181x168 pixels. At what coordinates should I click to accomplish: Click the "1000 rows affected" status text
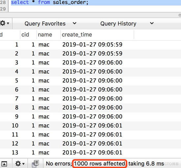[99, 164]
